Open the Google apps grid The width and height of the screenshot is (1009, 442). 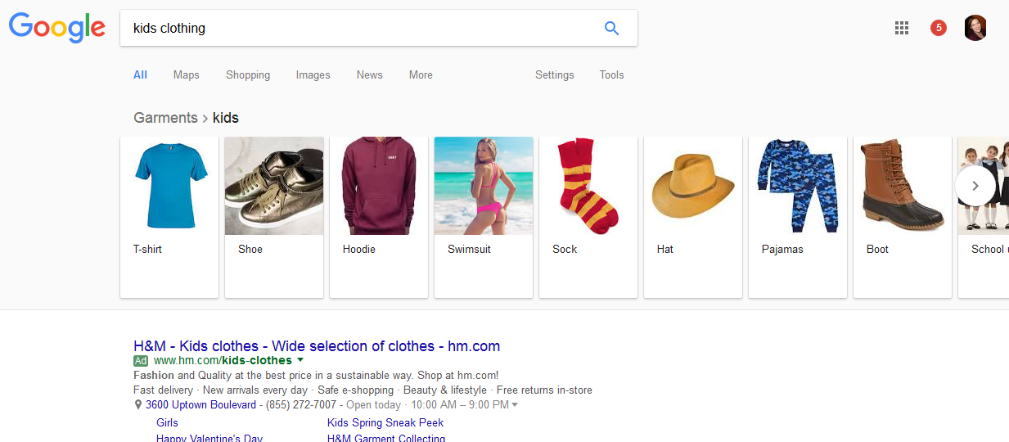click(902, 28)
